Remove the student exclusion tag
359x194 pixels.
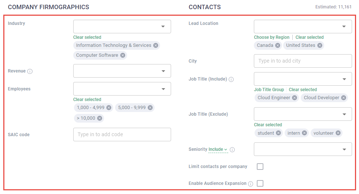tap(278, 133)
